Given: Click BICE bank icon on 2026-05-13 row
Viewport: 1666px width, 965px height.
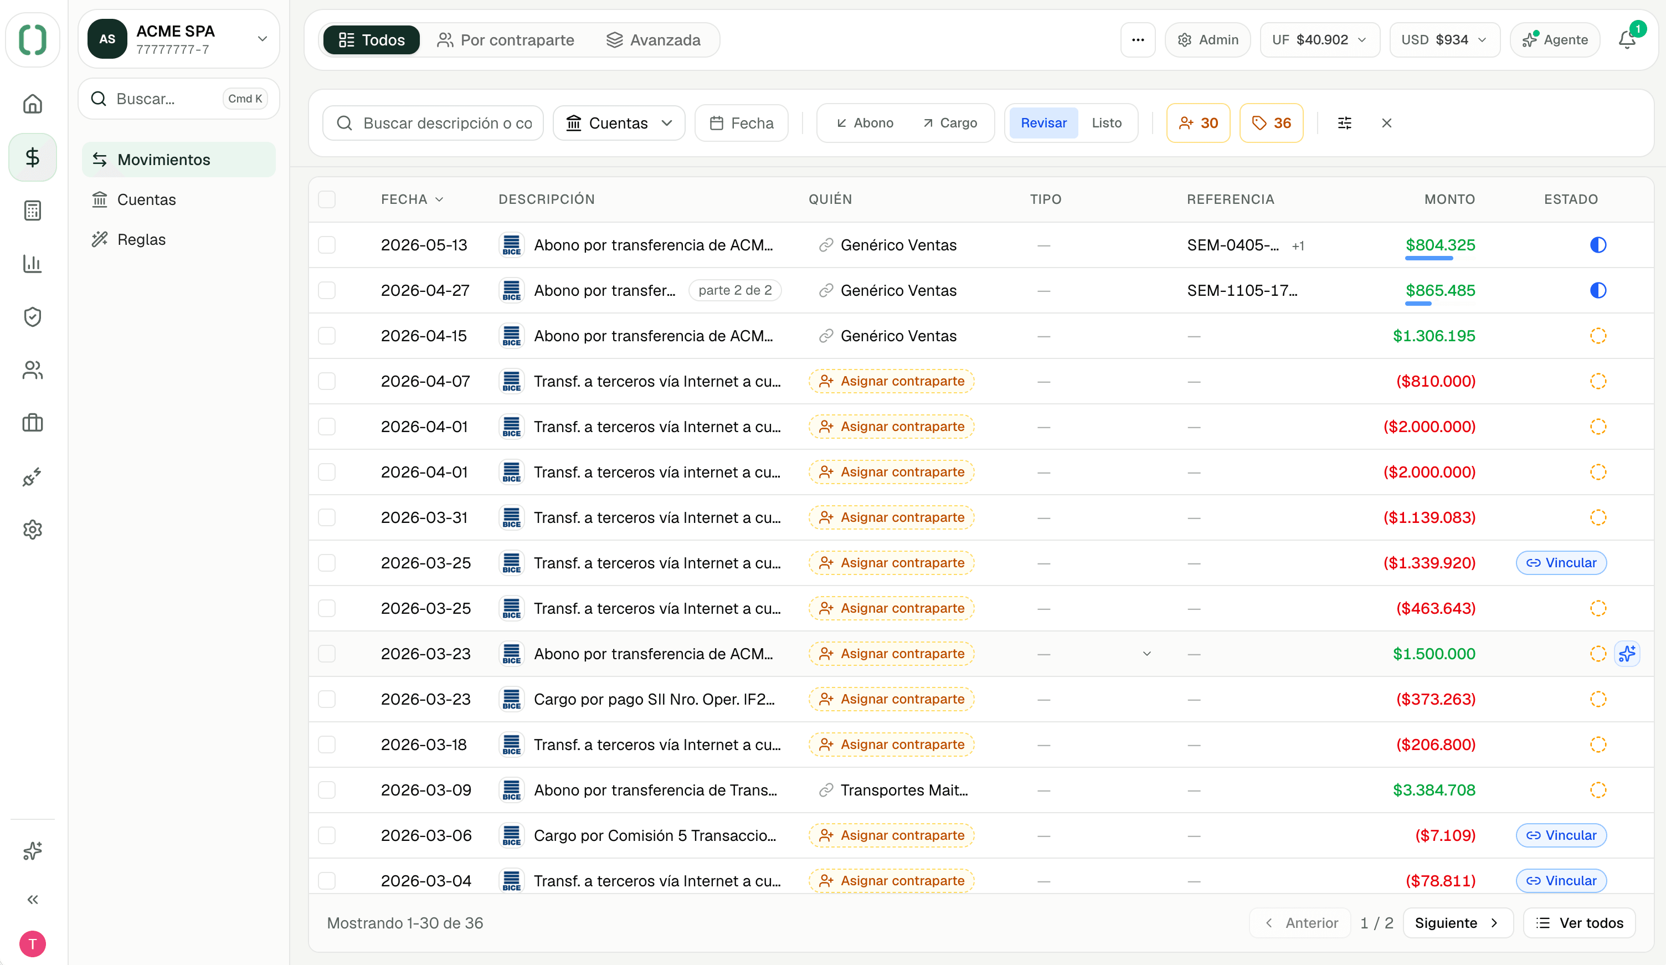Looking at the screenshot, I should tap(512, 245).
